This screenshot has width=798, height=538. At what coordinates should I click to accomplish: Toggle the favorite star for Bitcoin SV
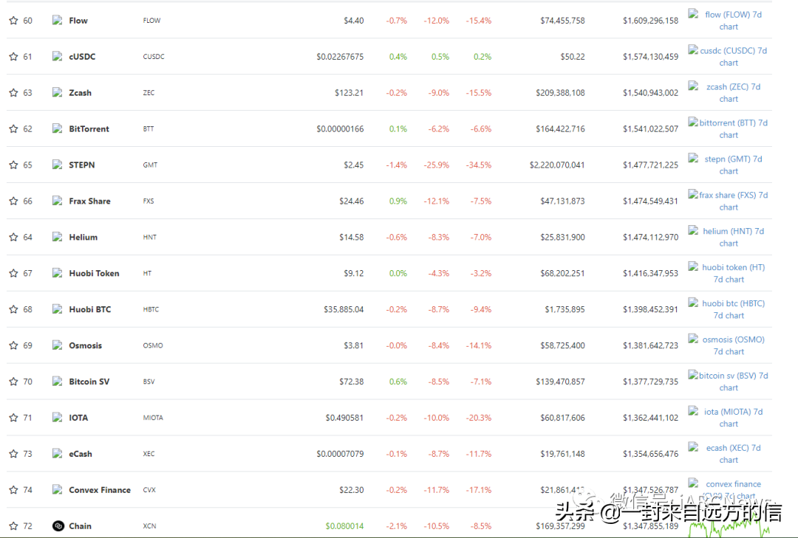pos(13,381)
